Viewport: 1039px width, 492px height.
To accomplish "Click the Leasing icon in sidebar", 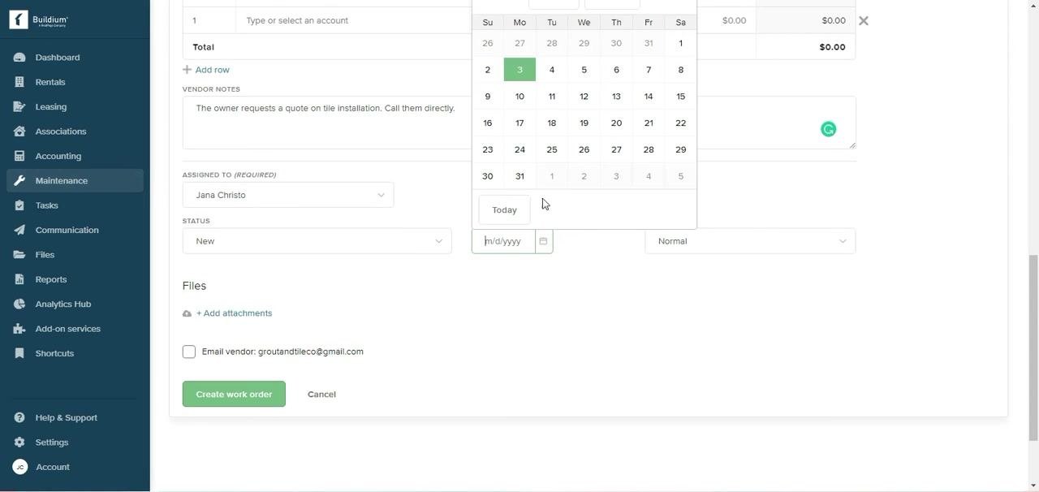I will [x=19, y=106].
